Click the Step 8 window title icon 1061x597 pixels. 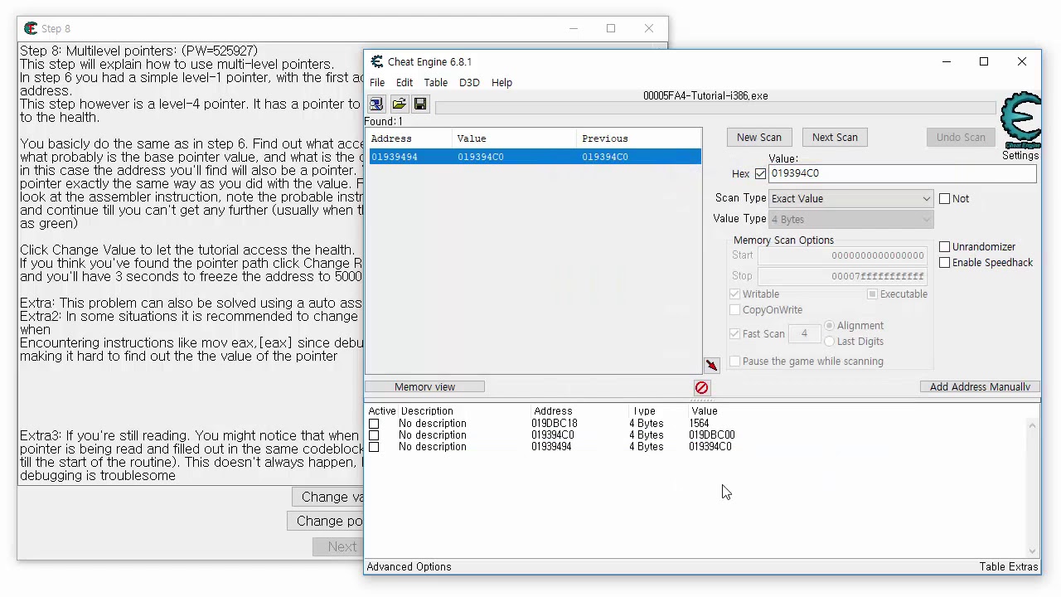pyautogui.click(x=31, y=28)
